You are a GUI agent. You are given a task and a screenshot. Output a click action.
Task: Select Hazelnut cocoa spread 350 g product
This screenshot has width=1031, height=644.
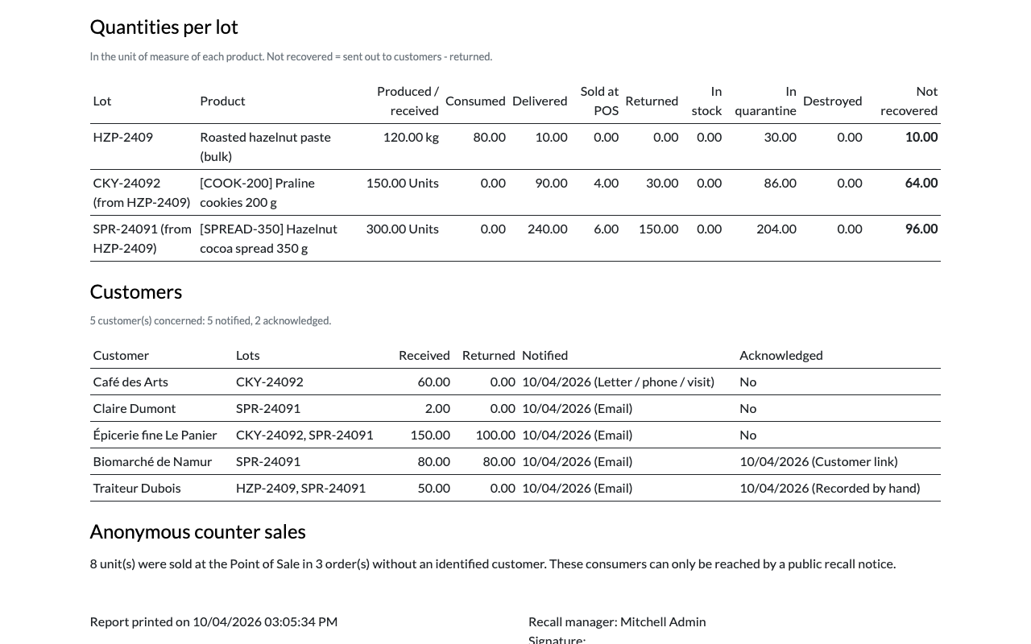268,238
